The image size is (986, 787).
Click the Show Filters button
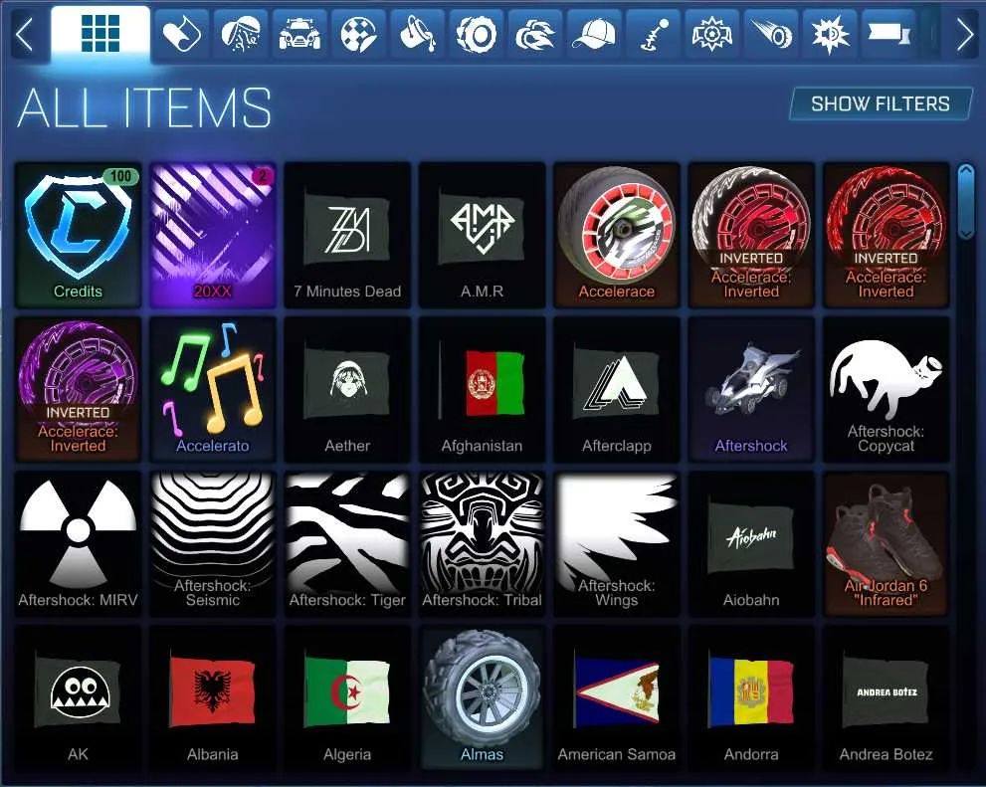(881, 103)
